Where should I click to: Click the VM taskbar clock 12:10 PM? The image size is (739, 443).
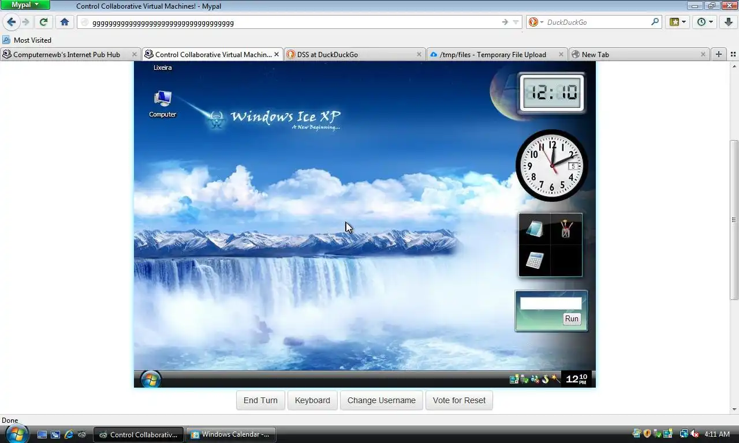[x=576, y=379]
